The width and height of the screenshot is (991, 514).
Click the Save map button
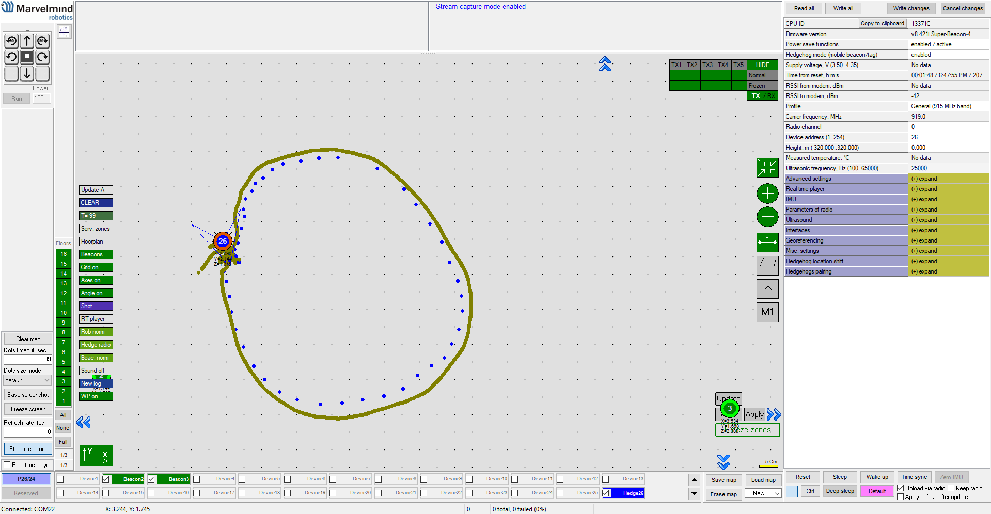click(x=723, y=480)
